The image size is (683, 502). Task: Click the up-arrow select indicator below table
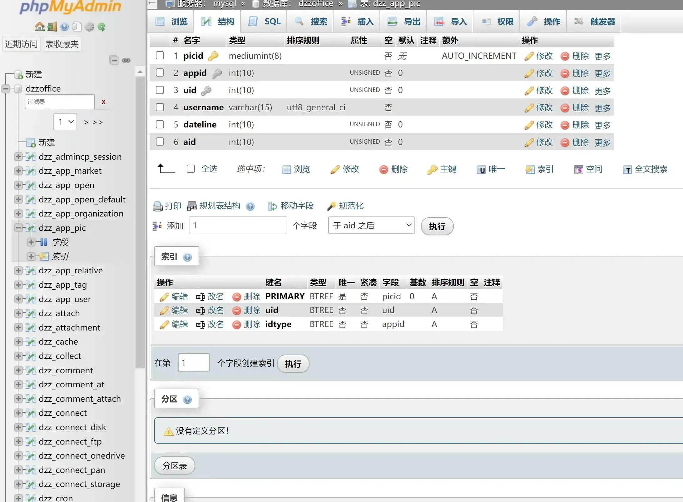[x=166, y=169]
